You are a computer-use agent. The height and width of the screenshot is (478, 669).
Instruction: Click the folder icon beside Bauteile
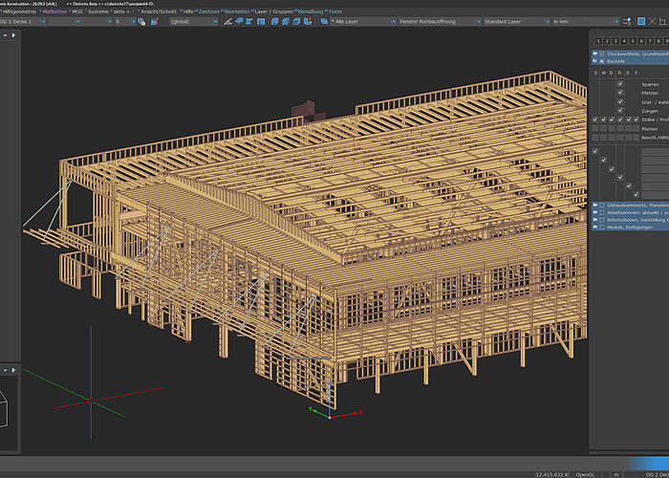pyautogui.click(x=594, y=61)
